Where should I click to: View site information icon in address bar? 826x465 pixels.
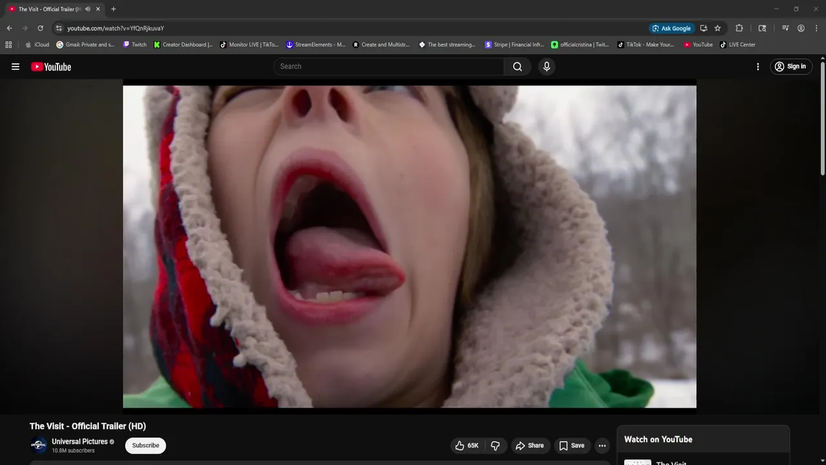(x=59, y=28)
